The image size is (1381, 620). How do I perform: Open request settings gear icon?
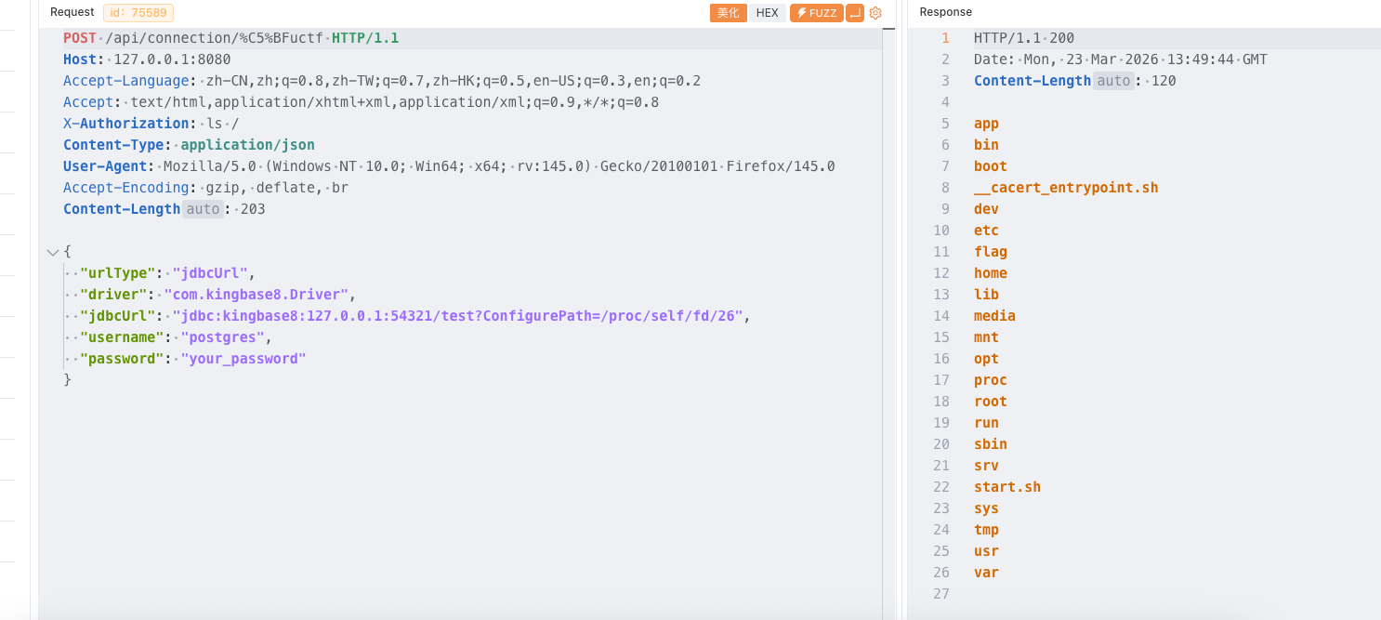point(875,13)
